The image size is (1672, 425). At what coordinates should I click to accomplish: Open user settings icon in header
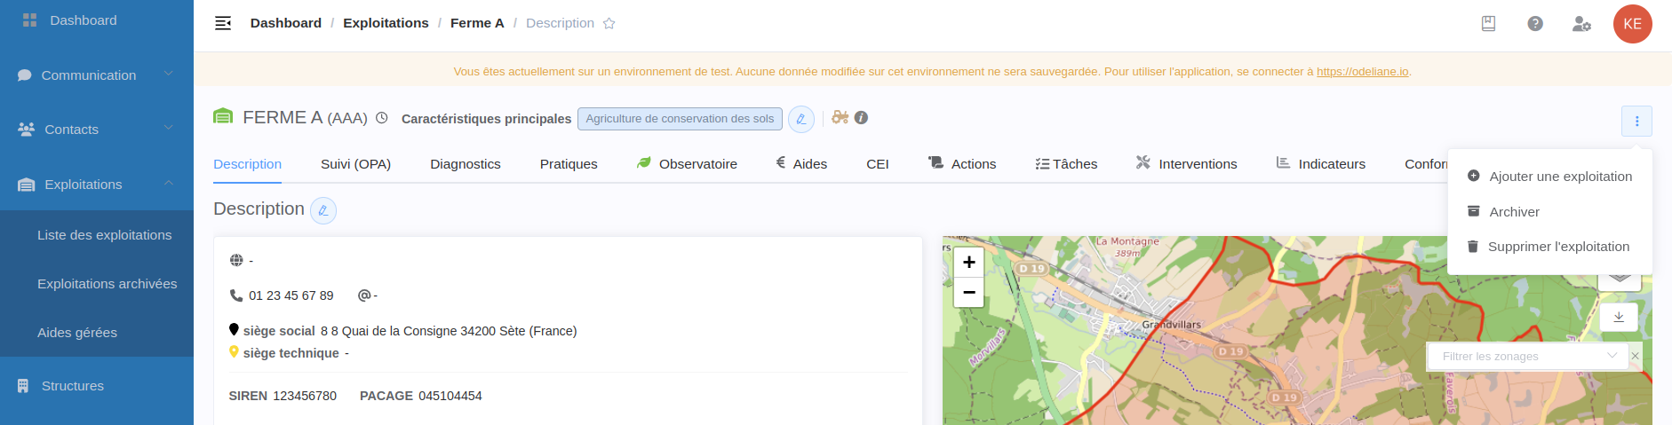pyautogui.click(x=1581, y=24)
